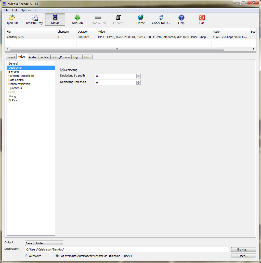
Task: Click the Remove Job minus icon
Action: point(98,18)
